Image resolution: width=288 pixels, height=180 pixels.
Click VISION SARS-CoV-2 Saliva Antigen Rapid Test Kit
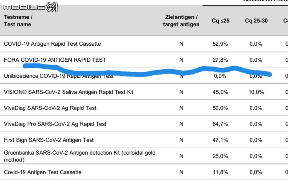click(x=68, y=92)
